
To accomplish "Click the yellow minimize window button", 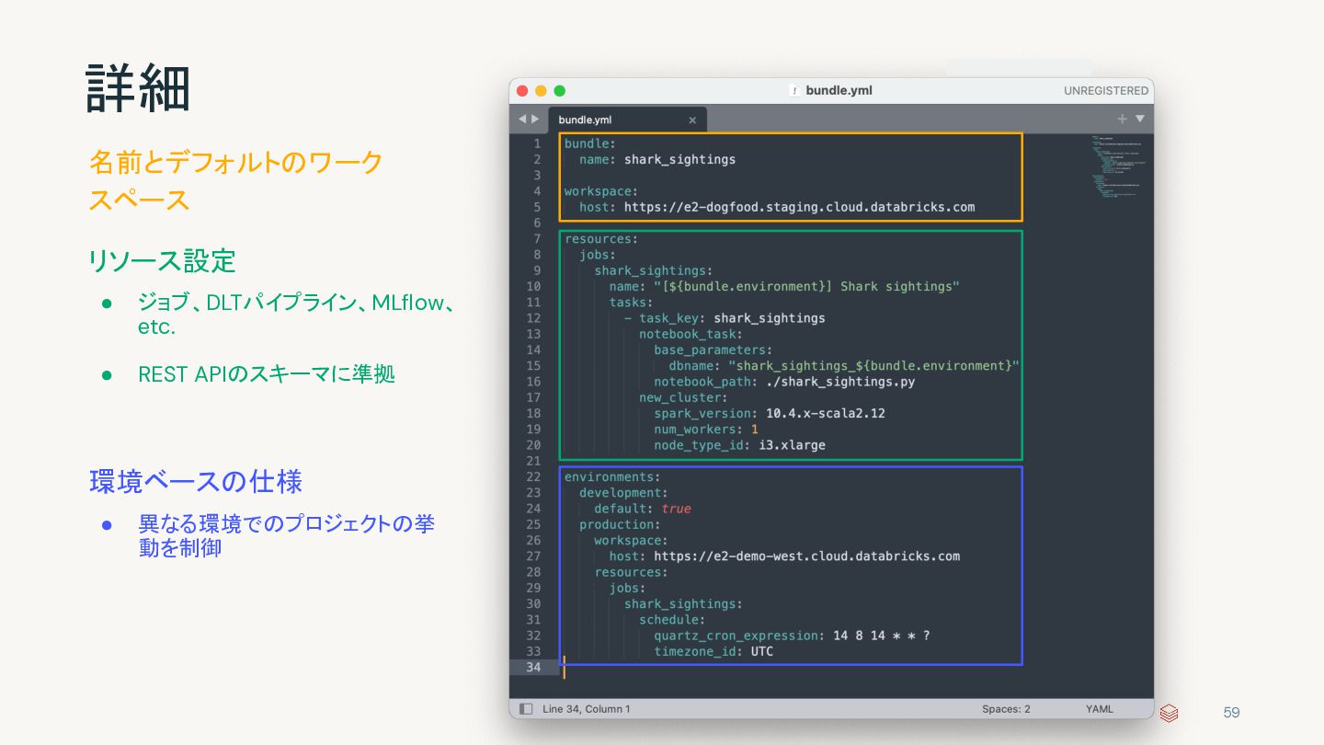I will (541, 90).
